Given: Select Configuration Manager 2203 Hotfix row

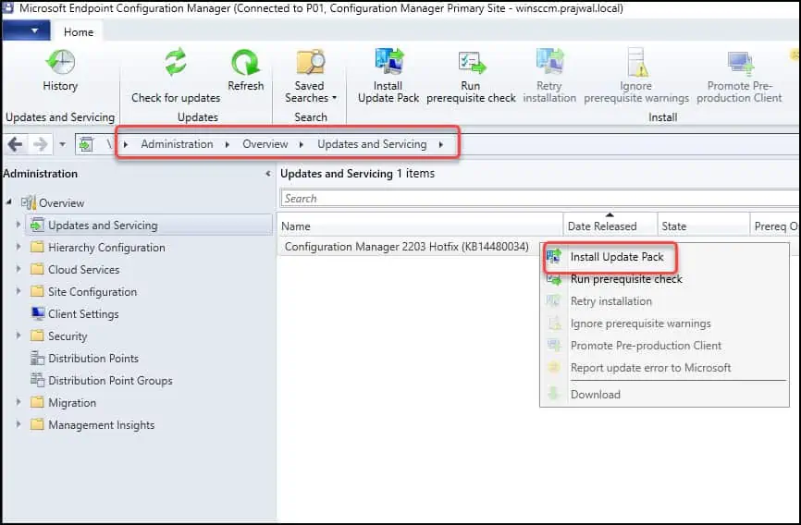Looking at the screenshot, I should 407,247.
